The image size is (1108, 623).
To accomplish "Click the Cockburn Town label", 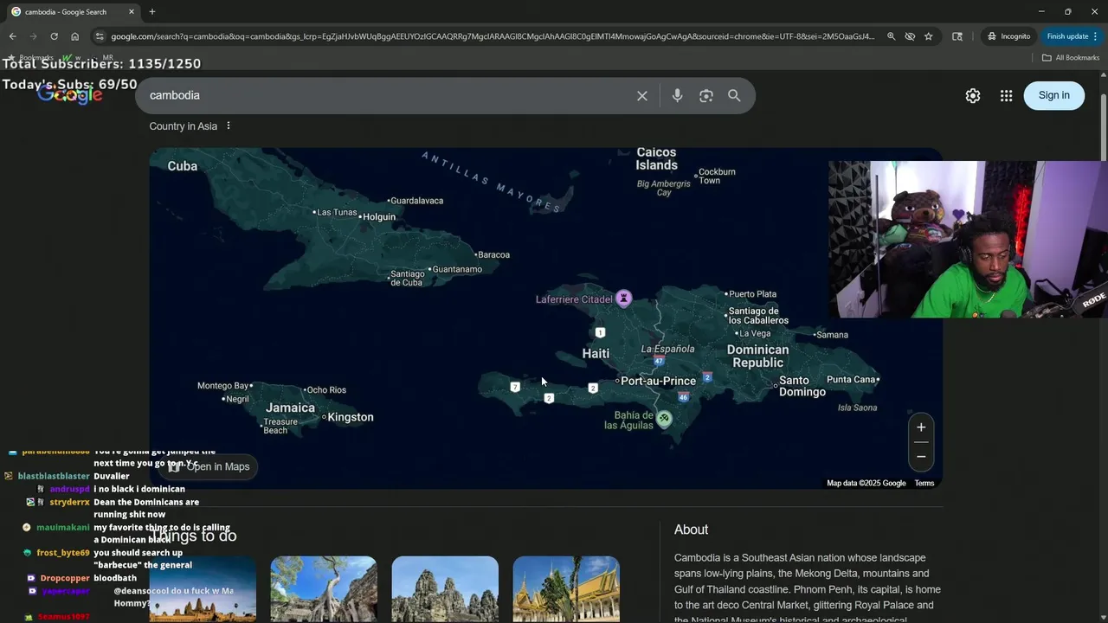I will pos(717,177).
